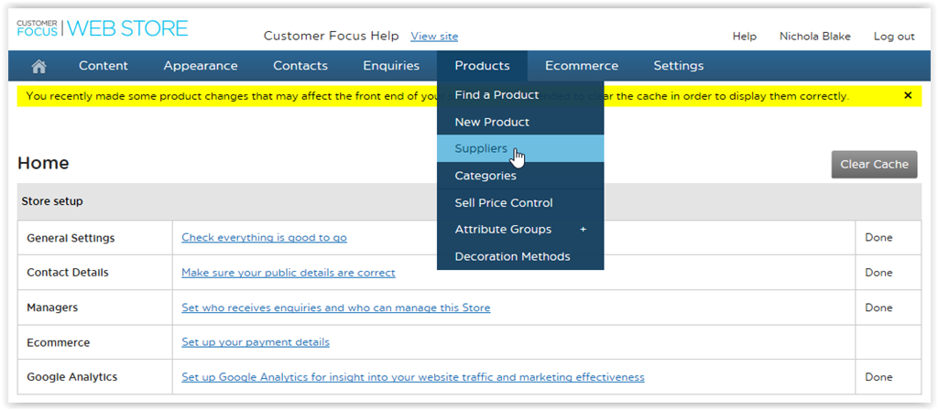
Task: Open 'Make sure your public details are correct'
Action: (x=289, y=273)
